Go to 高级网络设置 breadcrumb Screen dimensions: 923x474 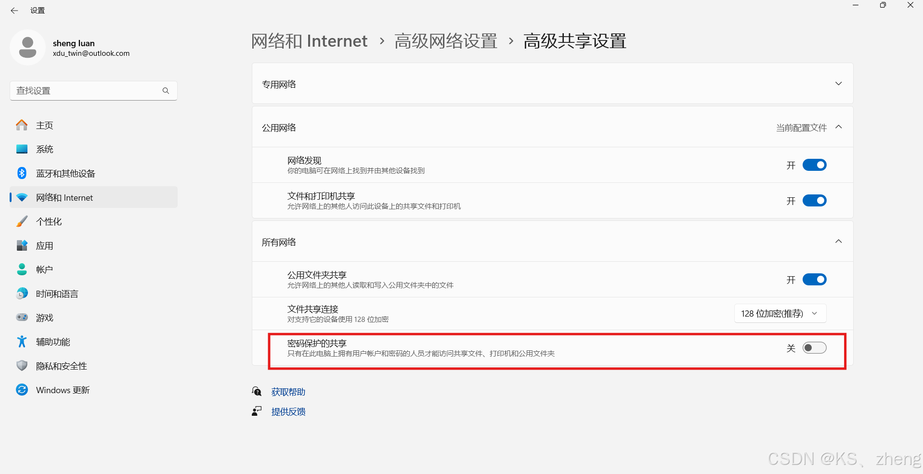click(x=446, y=41)
